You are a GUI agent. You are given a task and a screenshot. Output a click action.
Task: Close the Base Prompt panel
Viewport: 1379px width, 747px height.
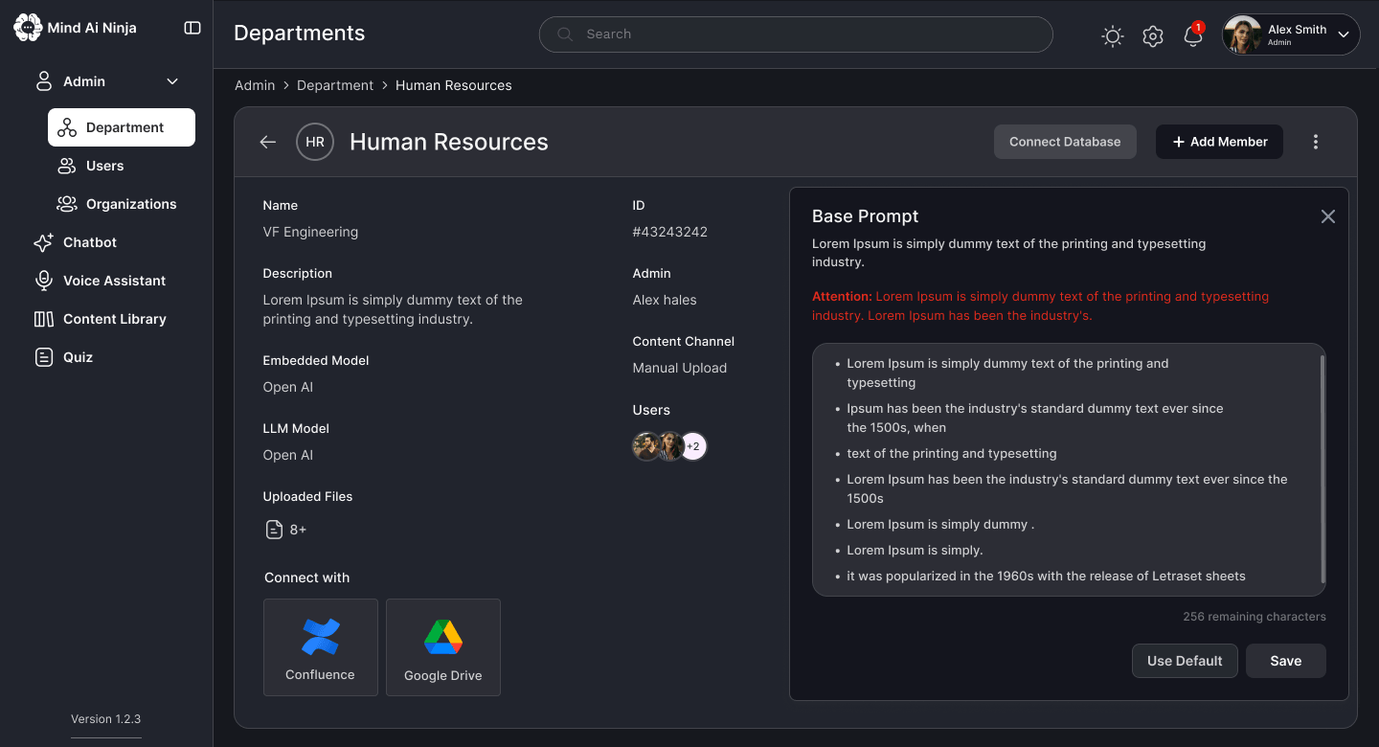coord(1327,216)
